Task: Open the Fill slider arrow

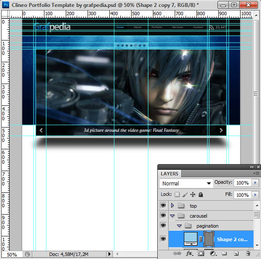Action: tap(255, 195)
